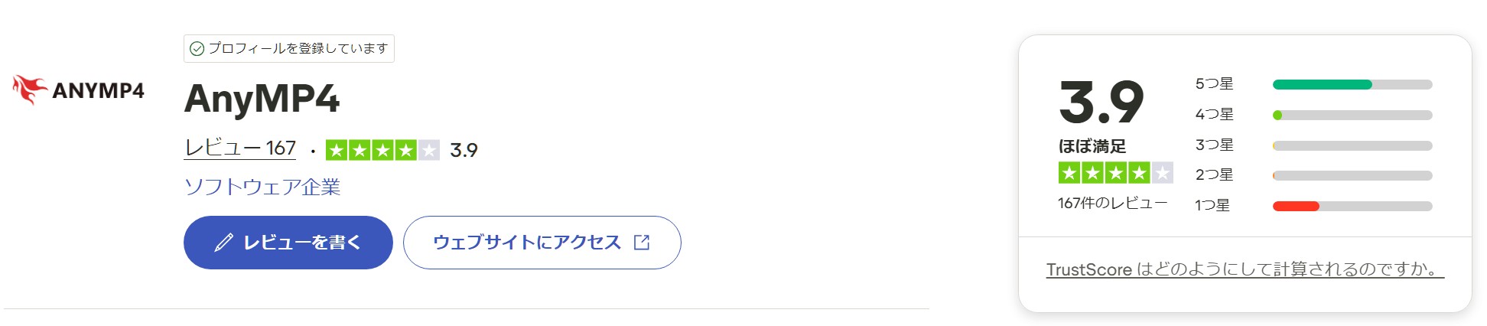Click the large 3.9 TrustScore number
This screenshot has height=326, width=1487.
point(1101,103)
